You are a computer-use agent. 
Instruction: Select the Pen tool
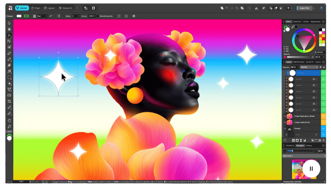[9, 53]
